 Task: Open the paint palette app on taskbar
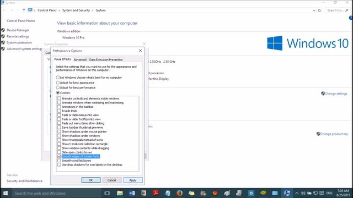tap(227, 193)
